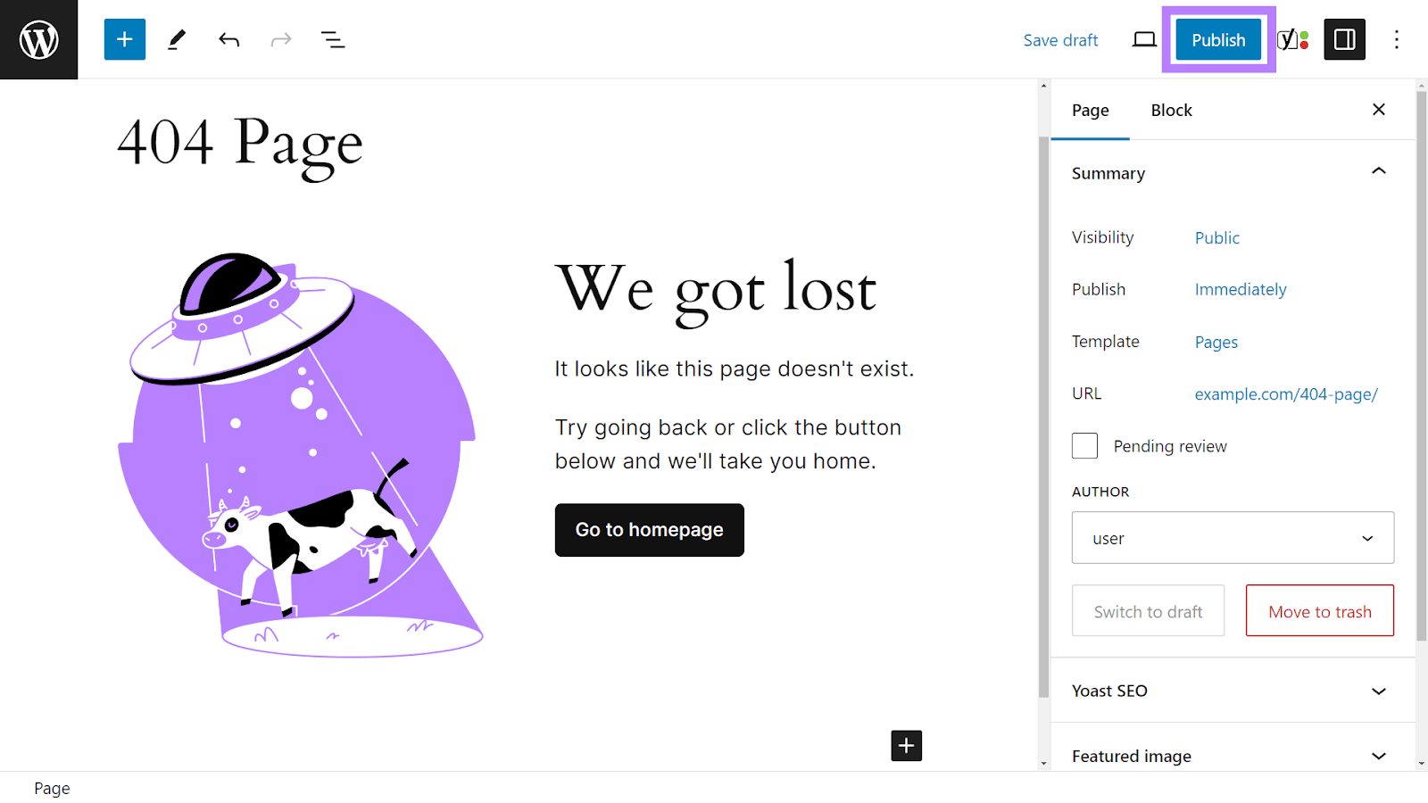Image resolution: width=1428 pixels, height=803 pixels.
Task: Click the Undo arrow
Action: 228,38
